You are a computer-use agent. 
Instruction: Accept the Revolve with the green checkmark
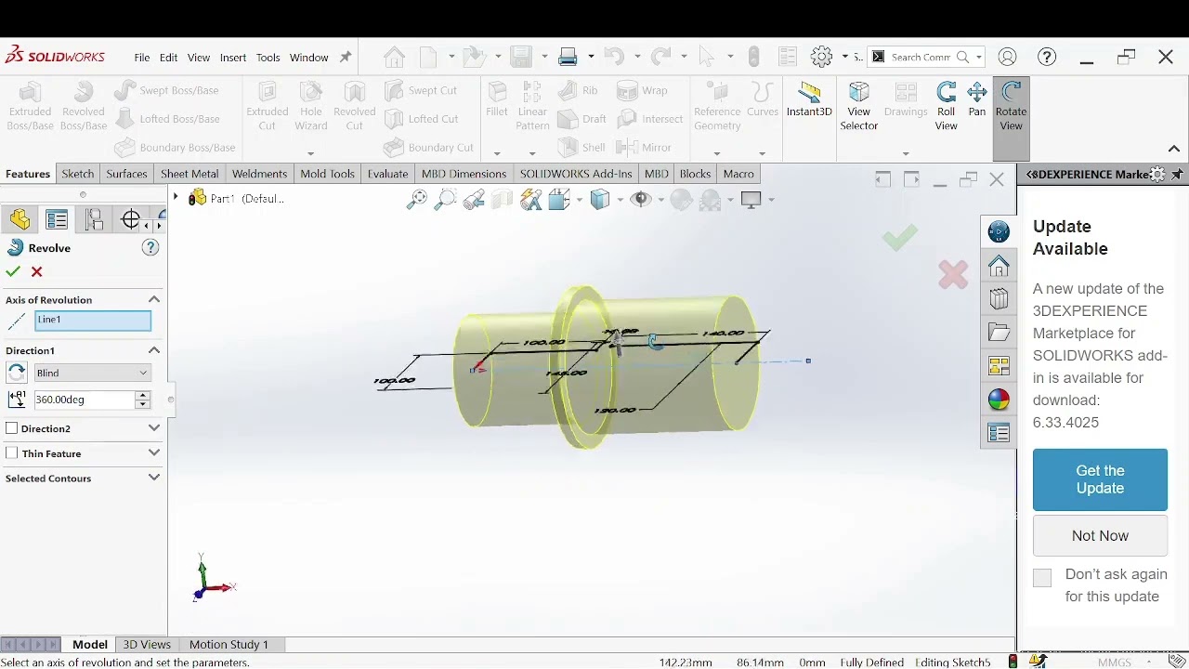[13, 271]
